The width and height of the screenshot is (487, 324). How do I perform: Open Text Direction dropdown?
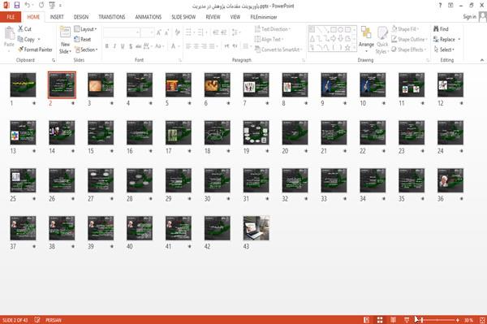tap(273, 29)
